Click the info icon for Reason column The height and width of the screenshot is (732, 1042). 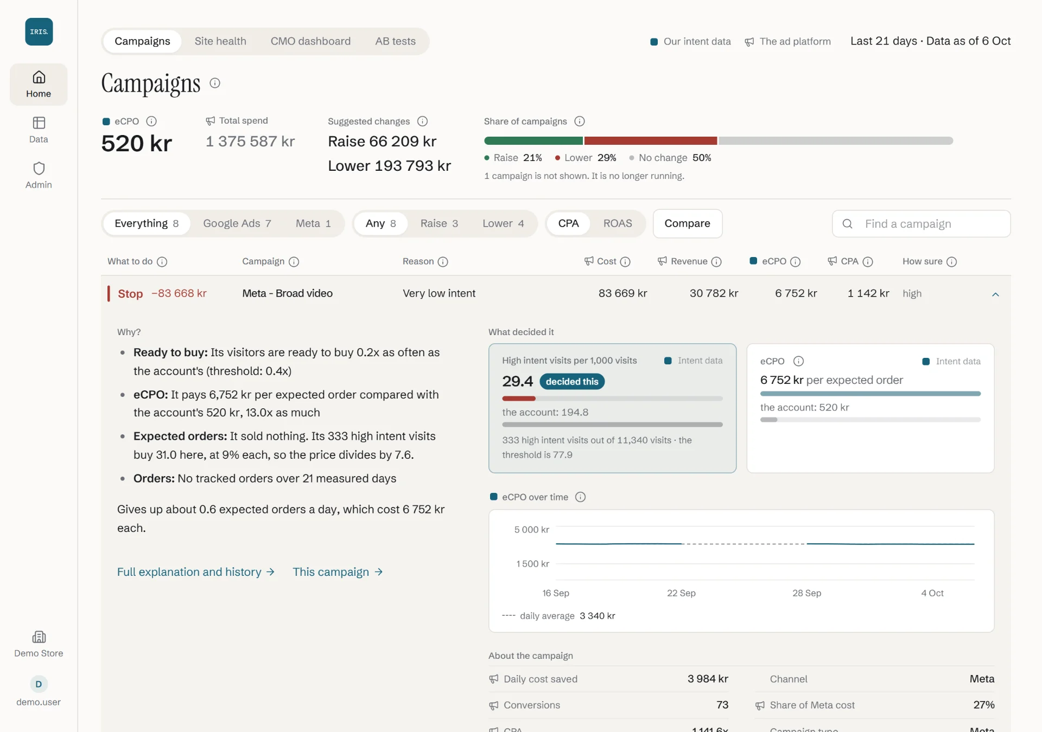point(443,262)
